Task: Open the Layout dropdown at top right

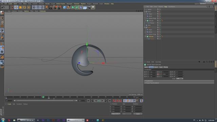Action: [x=207, y=4]
